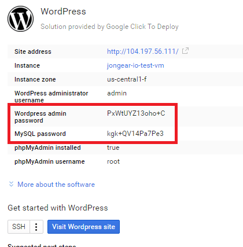Viewport: 243px width, 247px height.
Task: Click the Site address label
Action: click(33, 51)
